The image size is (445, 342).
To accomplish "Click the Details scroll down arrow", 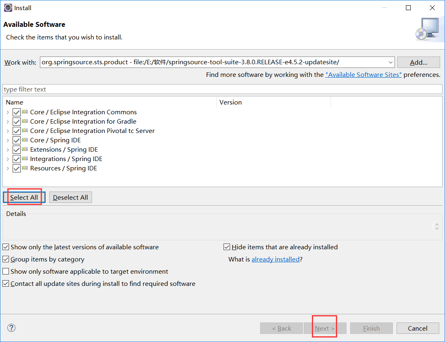I will click(437, 228).
